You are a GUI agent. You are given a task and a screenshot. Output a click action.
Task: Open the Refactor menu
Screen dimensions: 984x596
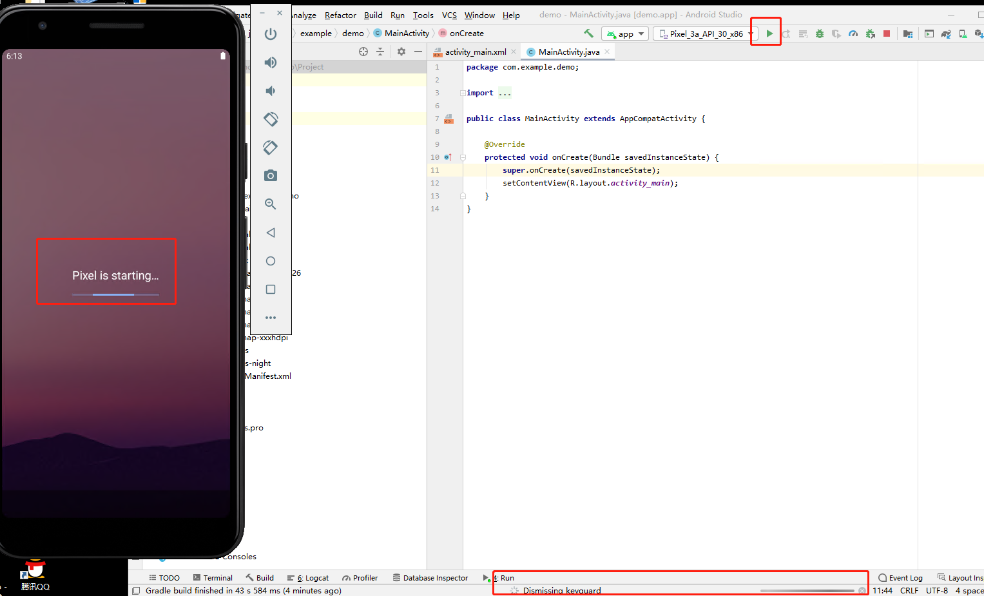(x=340, y=15)
